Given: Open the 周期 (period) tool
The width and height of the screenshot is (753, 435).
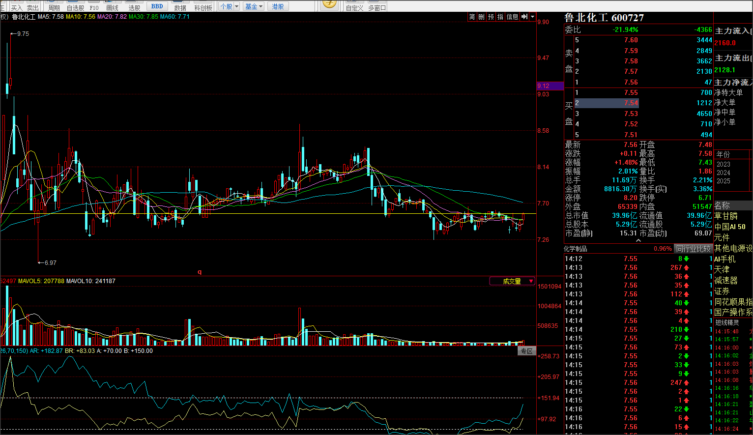Looking at the screenshot, I should (x=54, y=7).
